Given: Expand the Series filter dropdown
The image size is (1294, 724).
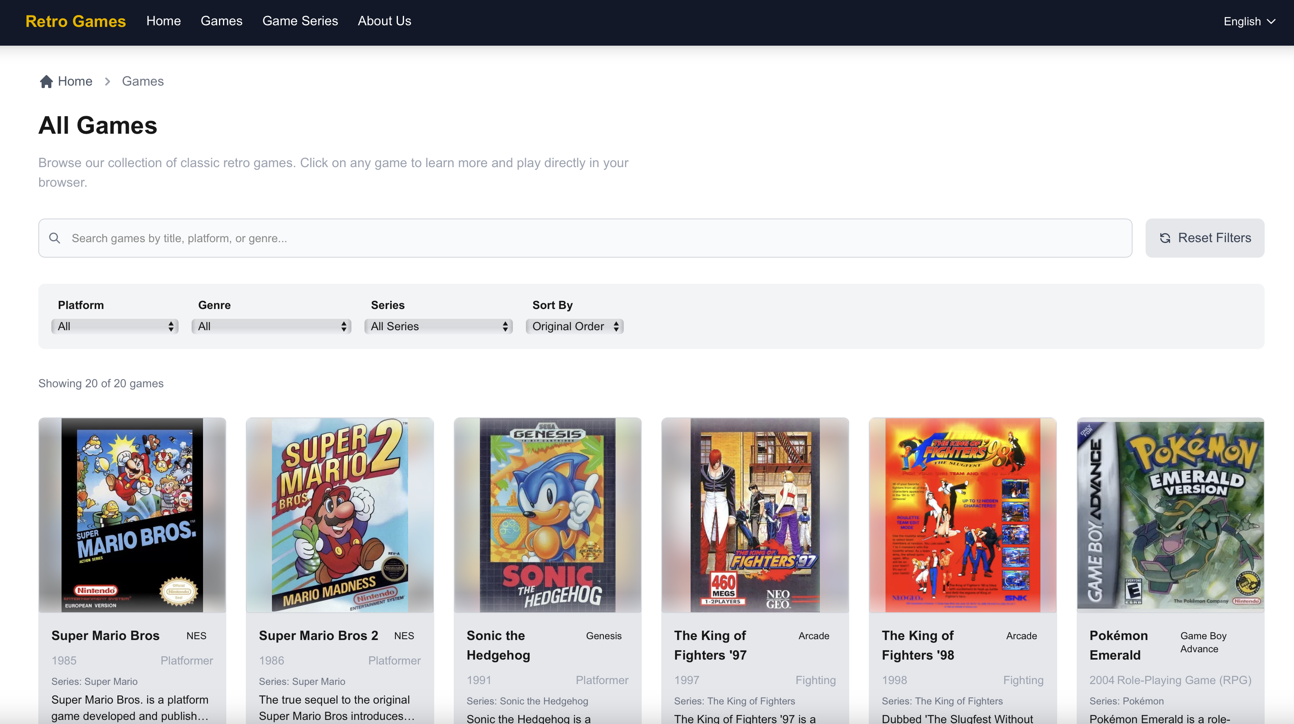Looking at the screenshot, I should pyautogui.click(x=439, y=327).
